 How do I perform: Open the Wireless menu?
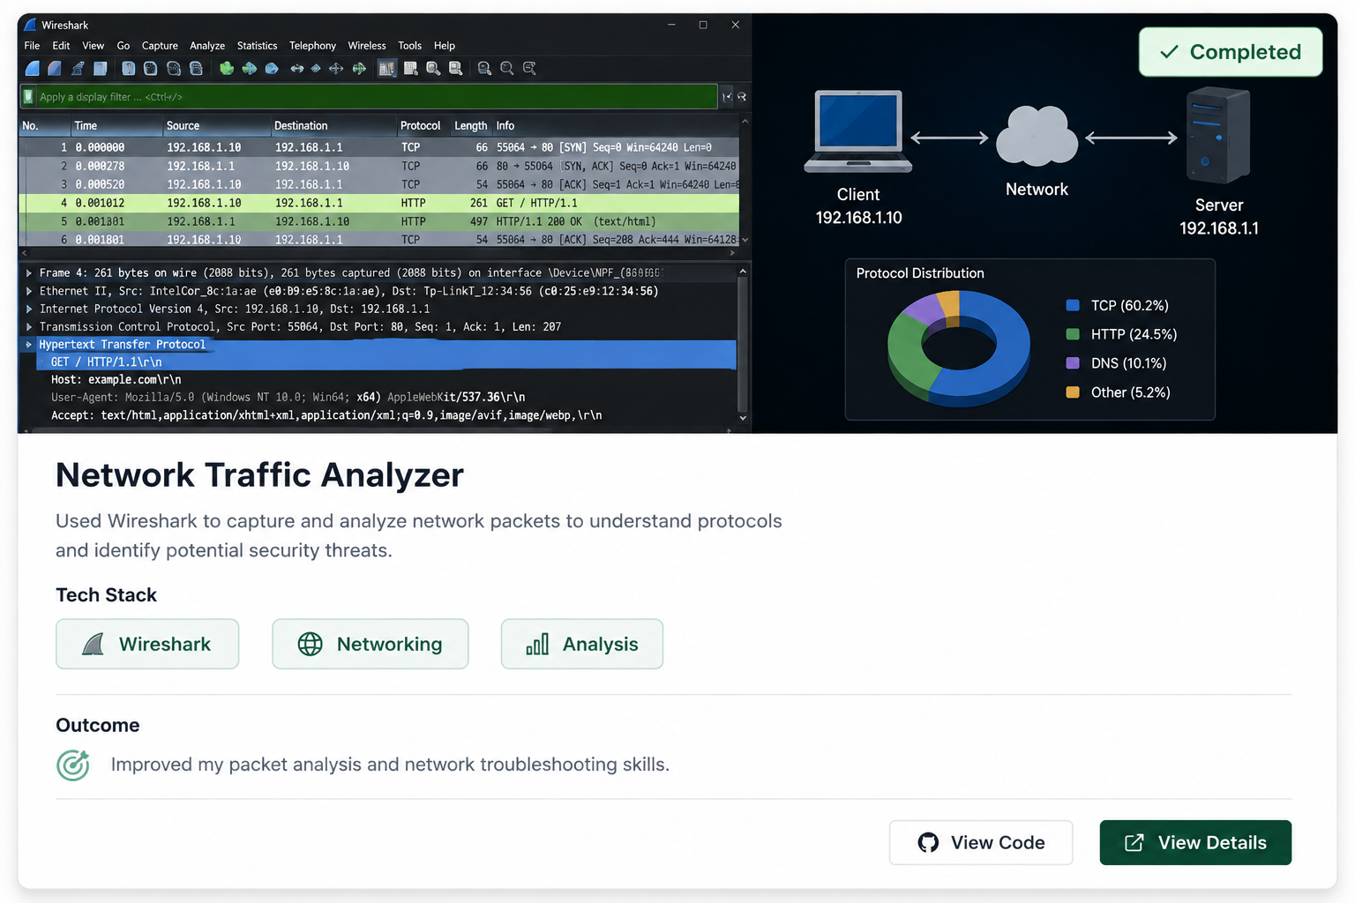[x=367, y=46]
